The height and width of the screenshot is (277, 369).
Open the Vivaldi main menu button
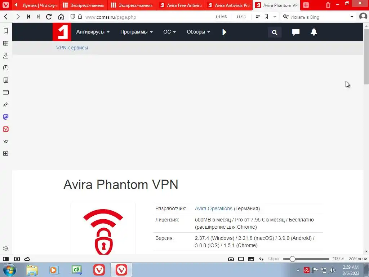pos(6,5)
